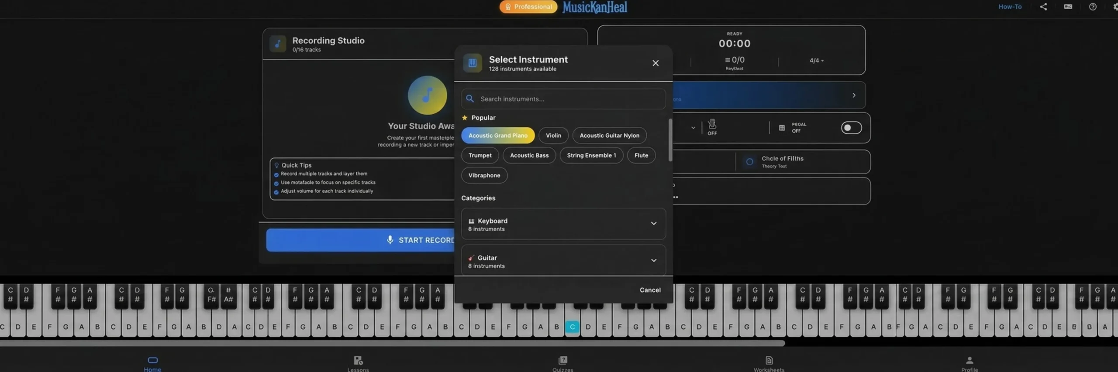1118x372 pixels.
Task: Click the Professional badge
Action: pos(528,7)
